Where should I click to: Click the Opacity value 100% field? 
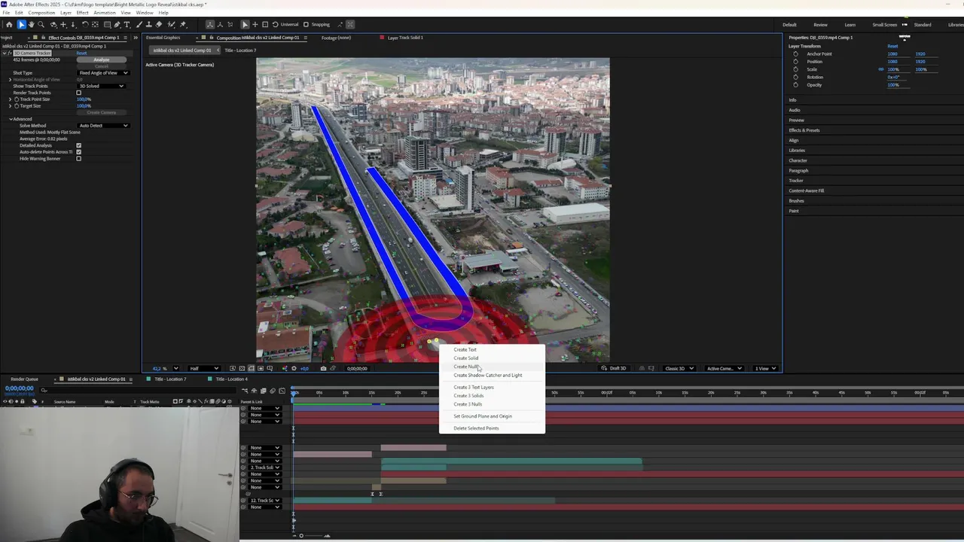893,85
